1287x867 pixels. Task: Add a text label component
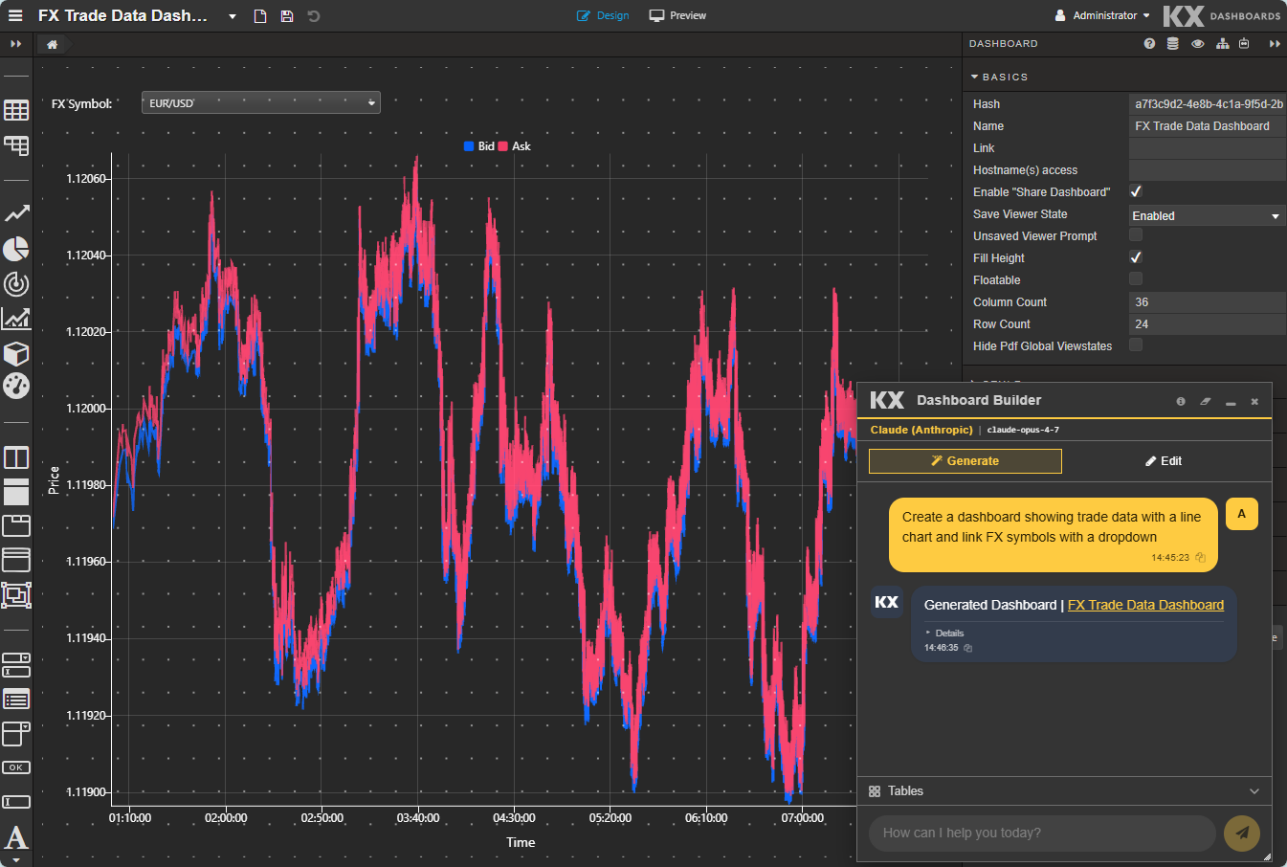pyautogui.click(x=16, y=837)
